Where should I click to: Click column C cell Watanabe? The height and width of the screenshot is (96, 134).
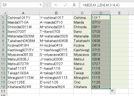point(82,36)
